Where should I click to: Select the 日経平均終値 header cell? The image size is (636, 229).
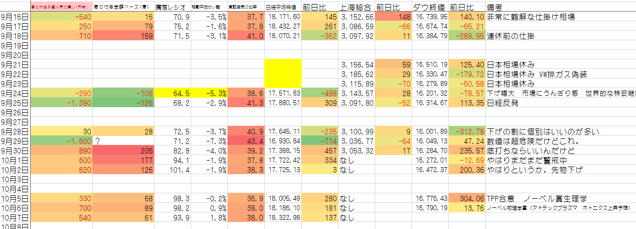(x=283, y=8)
